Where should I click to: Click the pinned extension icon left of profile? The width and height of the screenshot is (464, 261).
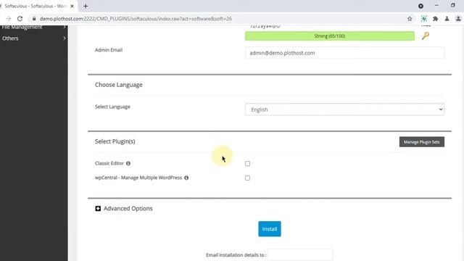pos(447,19)
